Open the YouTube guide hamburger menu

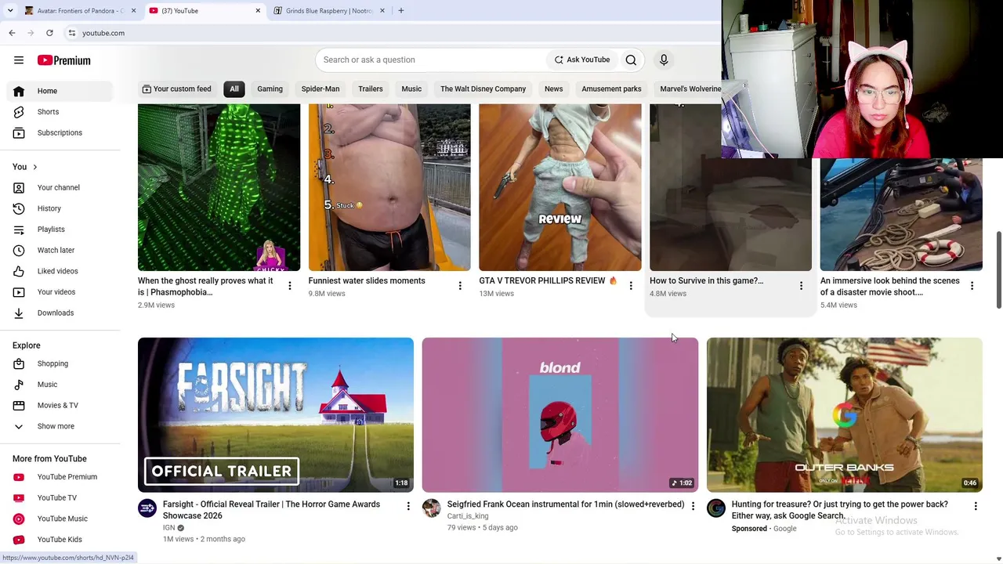coord(19,60)
